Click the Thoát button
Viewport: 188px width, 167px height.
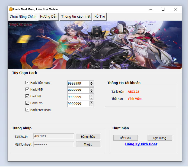coord(88,144)
